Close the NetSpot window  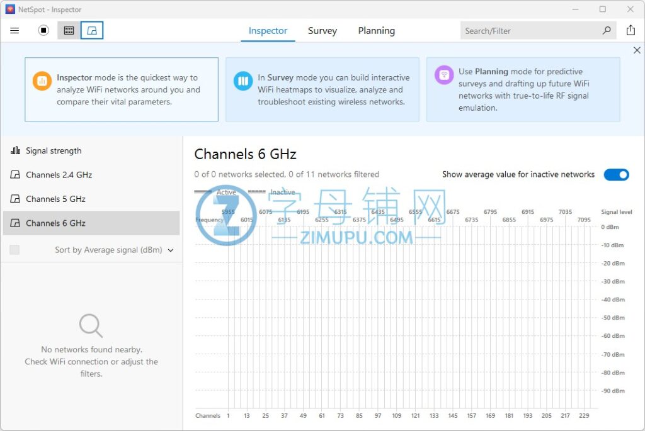(630, 9)
